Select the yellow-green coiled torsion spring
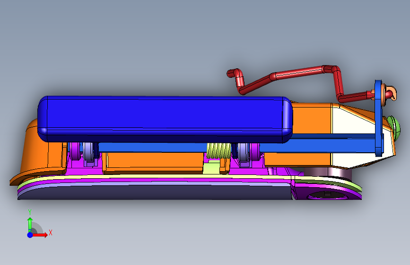This screenshot has height=265, width=410. point(218,151)
